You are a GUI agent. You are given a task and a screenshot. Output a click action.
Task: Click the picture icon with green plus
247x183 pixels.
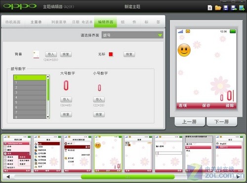pyautogui.click(x=242, y=8)
